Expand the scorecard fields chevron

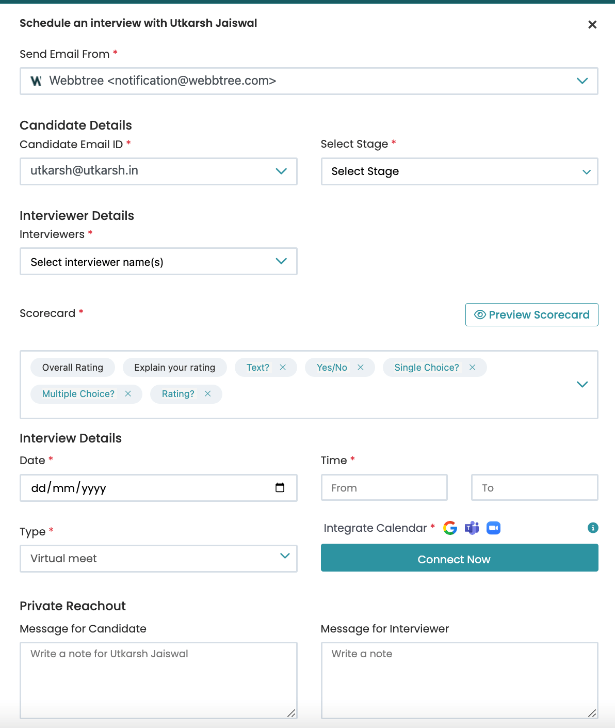(582, 384)
